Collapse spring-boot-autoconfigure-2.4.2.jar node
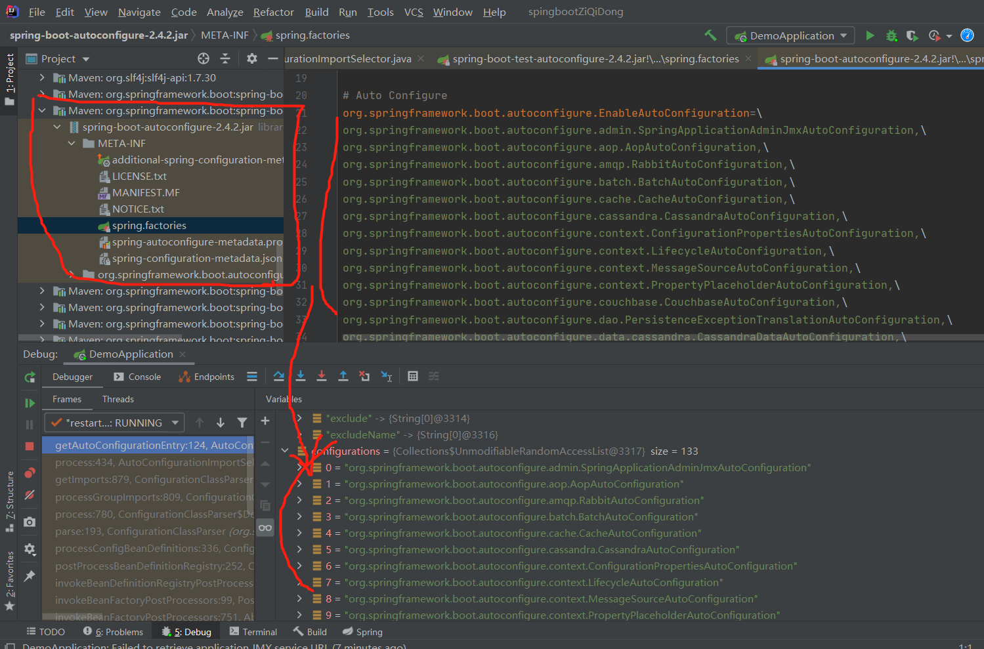The width and height of the screenshot is (984, 649). pyautogui.click(x=57, y=127)
